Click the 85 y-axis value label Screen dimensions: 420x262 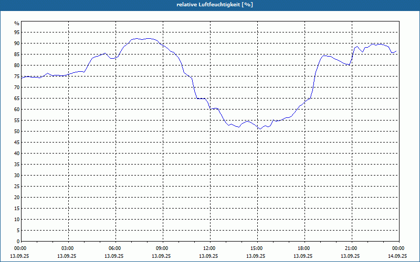17,54
